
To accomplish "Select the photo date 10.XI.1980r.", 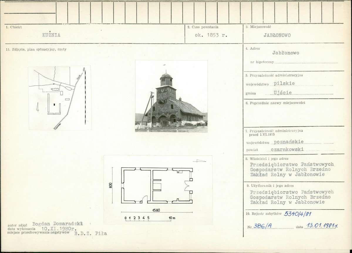I will coord(59,229).
